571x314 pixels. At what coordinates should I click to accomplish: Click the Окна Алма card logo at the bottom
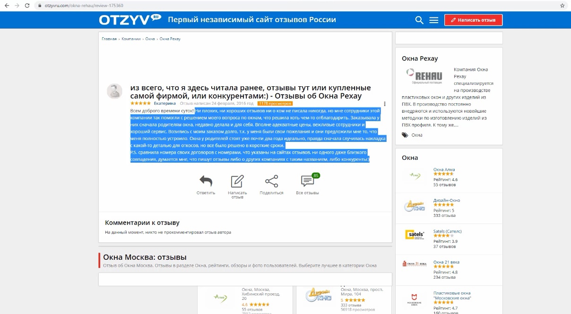tap(219, 297)
